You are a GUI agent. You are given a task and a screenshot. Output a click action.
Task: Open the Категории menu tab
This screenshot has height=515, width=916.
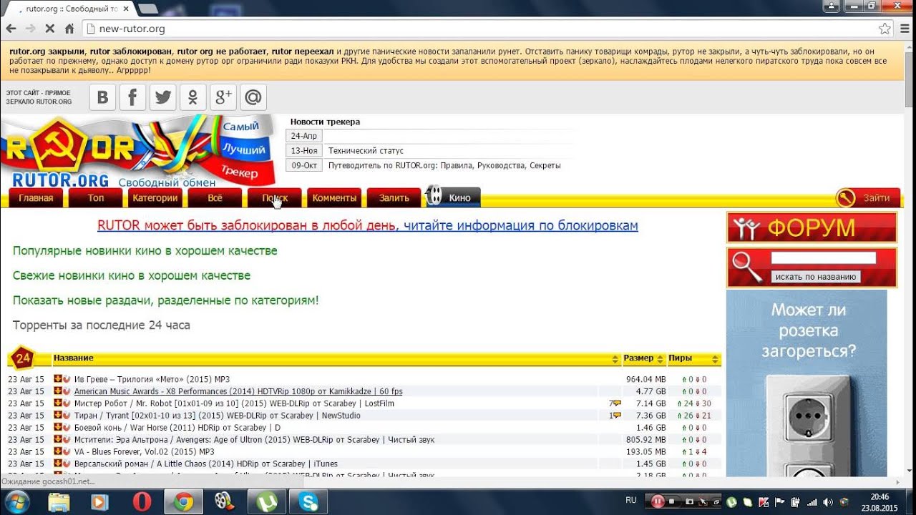155,198
